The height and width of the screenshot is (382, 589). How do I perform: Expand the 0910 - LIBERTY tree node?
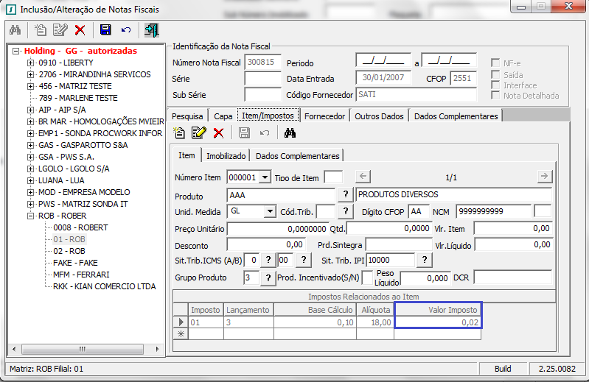click(31, 63)
